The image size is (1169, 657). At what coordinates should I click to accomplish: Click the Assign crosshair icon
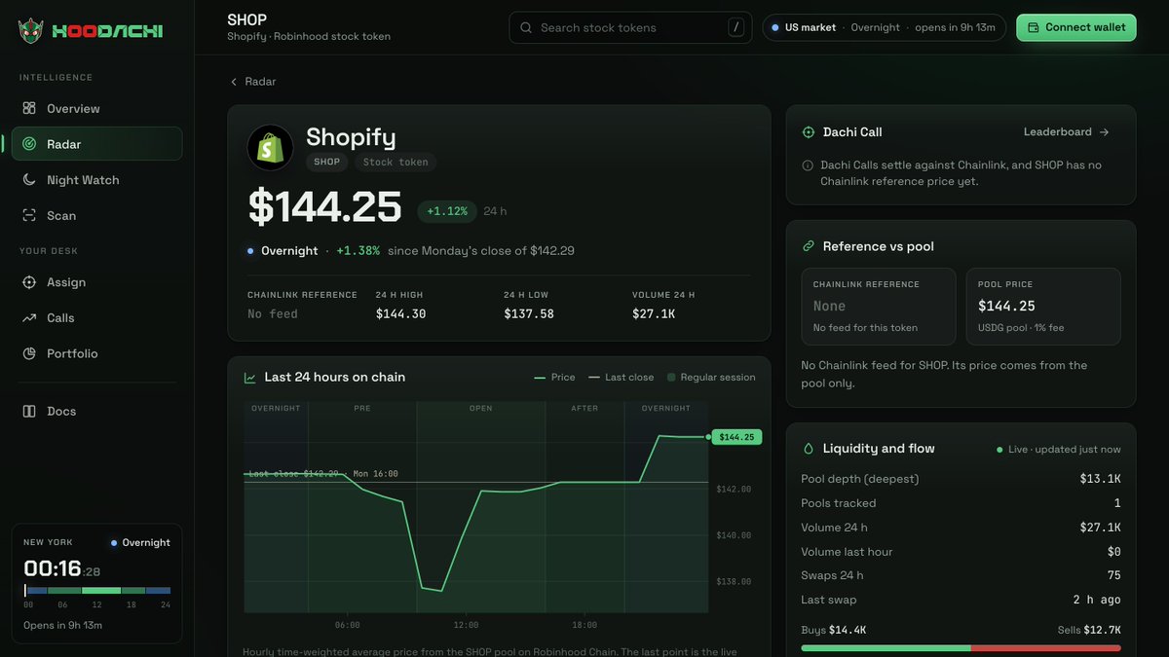click(29, 282)
